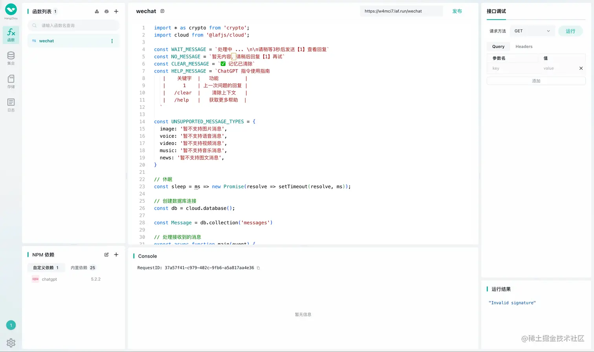Viewport: 594px width, 352px height.
Task: Click the Console panel heading
Action: (x=147, y=256)
